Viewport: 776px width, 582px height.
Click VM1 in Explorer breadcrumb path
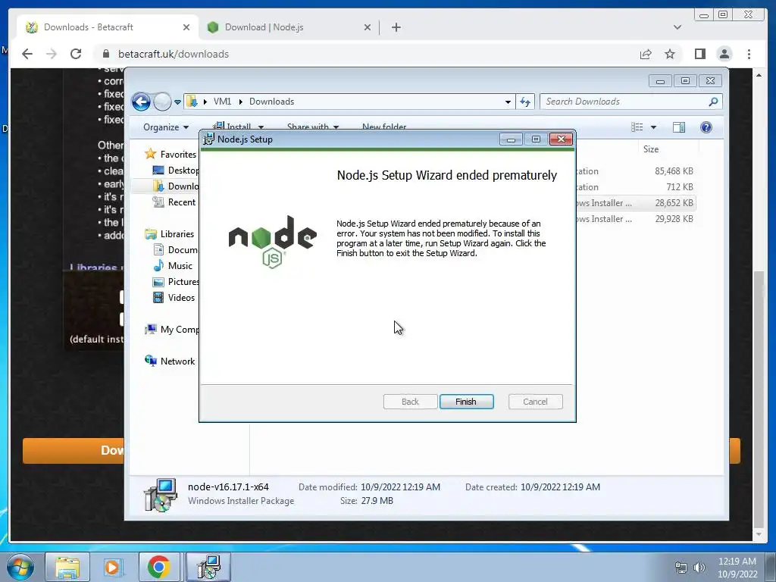tap(222, 102)
